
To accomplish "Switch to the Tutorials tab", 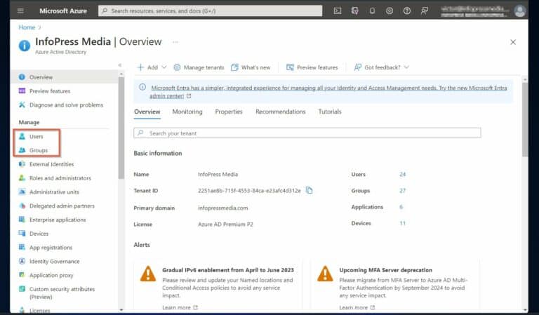I will click(330, 112).
